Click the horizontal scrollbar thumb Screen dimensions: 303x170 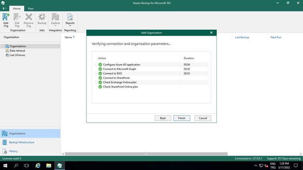146,154
